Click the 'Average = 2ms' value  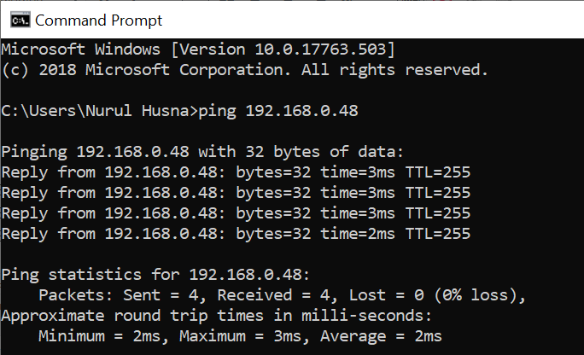[381, 336]
